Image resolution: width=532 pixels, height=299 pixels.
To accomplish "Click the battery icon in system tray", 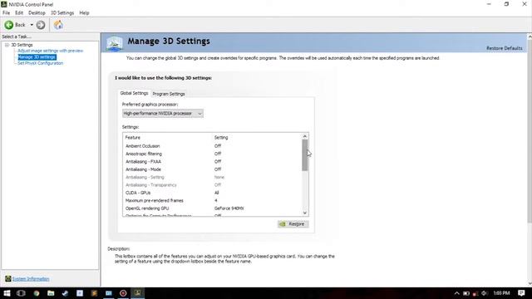I will pos(466,293).
